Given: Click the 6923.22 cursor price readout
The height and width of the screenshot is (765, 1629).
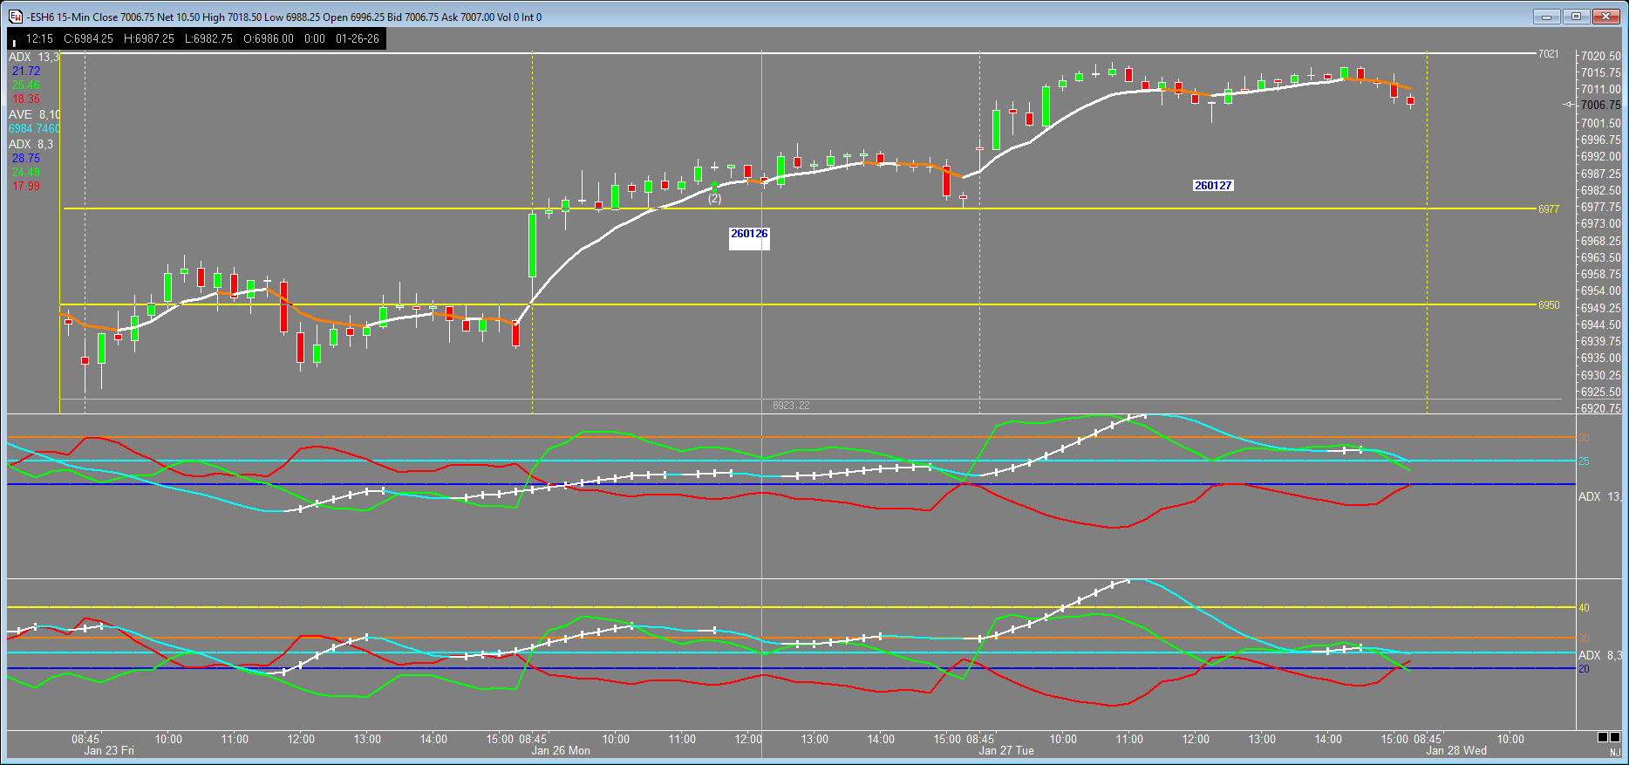Looking at the screenshot, I should [791, 406].
